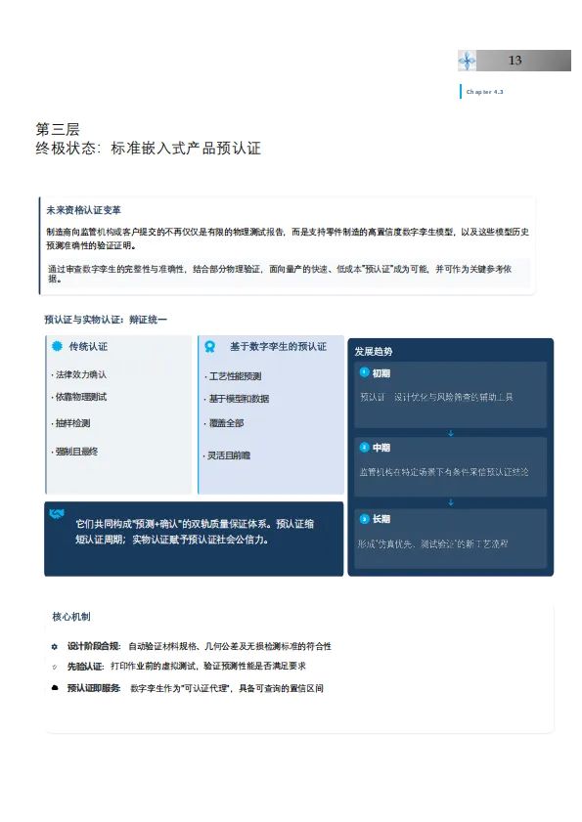Click the 灵活且前瞻 bullet in digital twin card
This screenshot has height=822, width=582.
227,455
